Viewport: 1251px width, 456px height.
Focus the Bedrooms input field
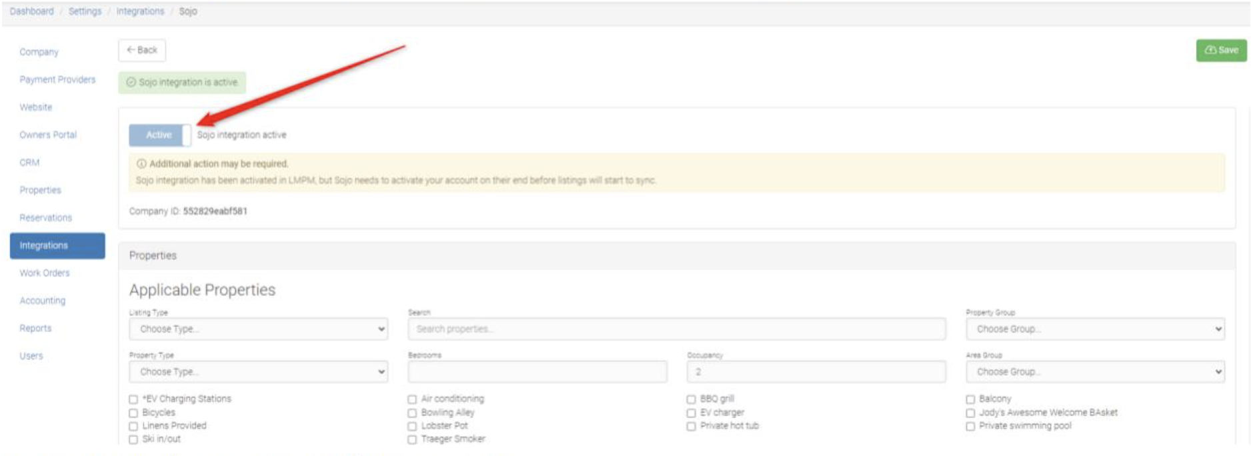[537, 371]
